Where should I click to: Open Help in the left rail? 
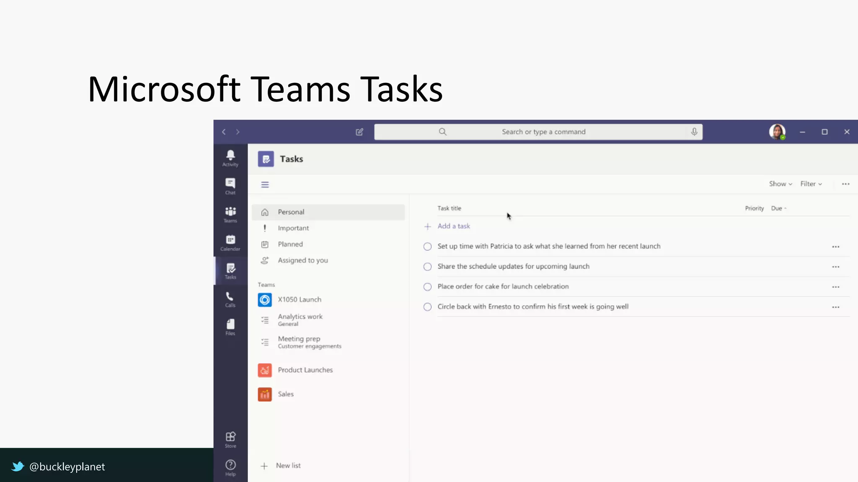pos(230,468)
